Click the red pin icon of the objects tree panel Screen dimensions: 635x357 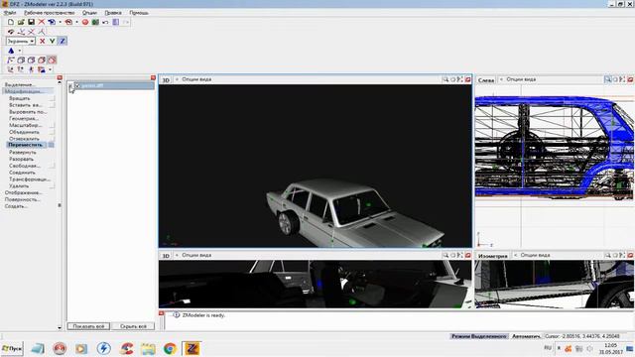tap(153, 77)
